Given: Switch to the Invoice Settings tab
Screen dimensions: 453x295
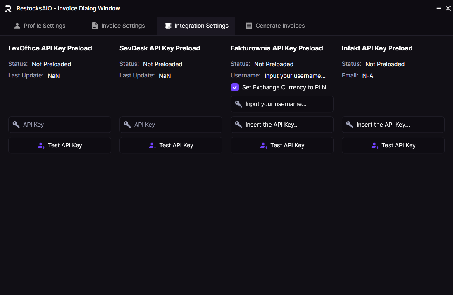Looking at the screenshot, I should (x=118, y=26).
